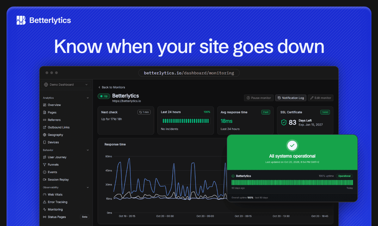Click the Monitoring pulse icon
The width and height of the screenshot is (378, 226).
[x=45, y=209]
